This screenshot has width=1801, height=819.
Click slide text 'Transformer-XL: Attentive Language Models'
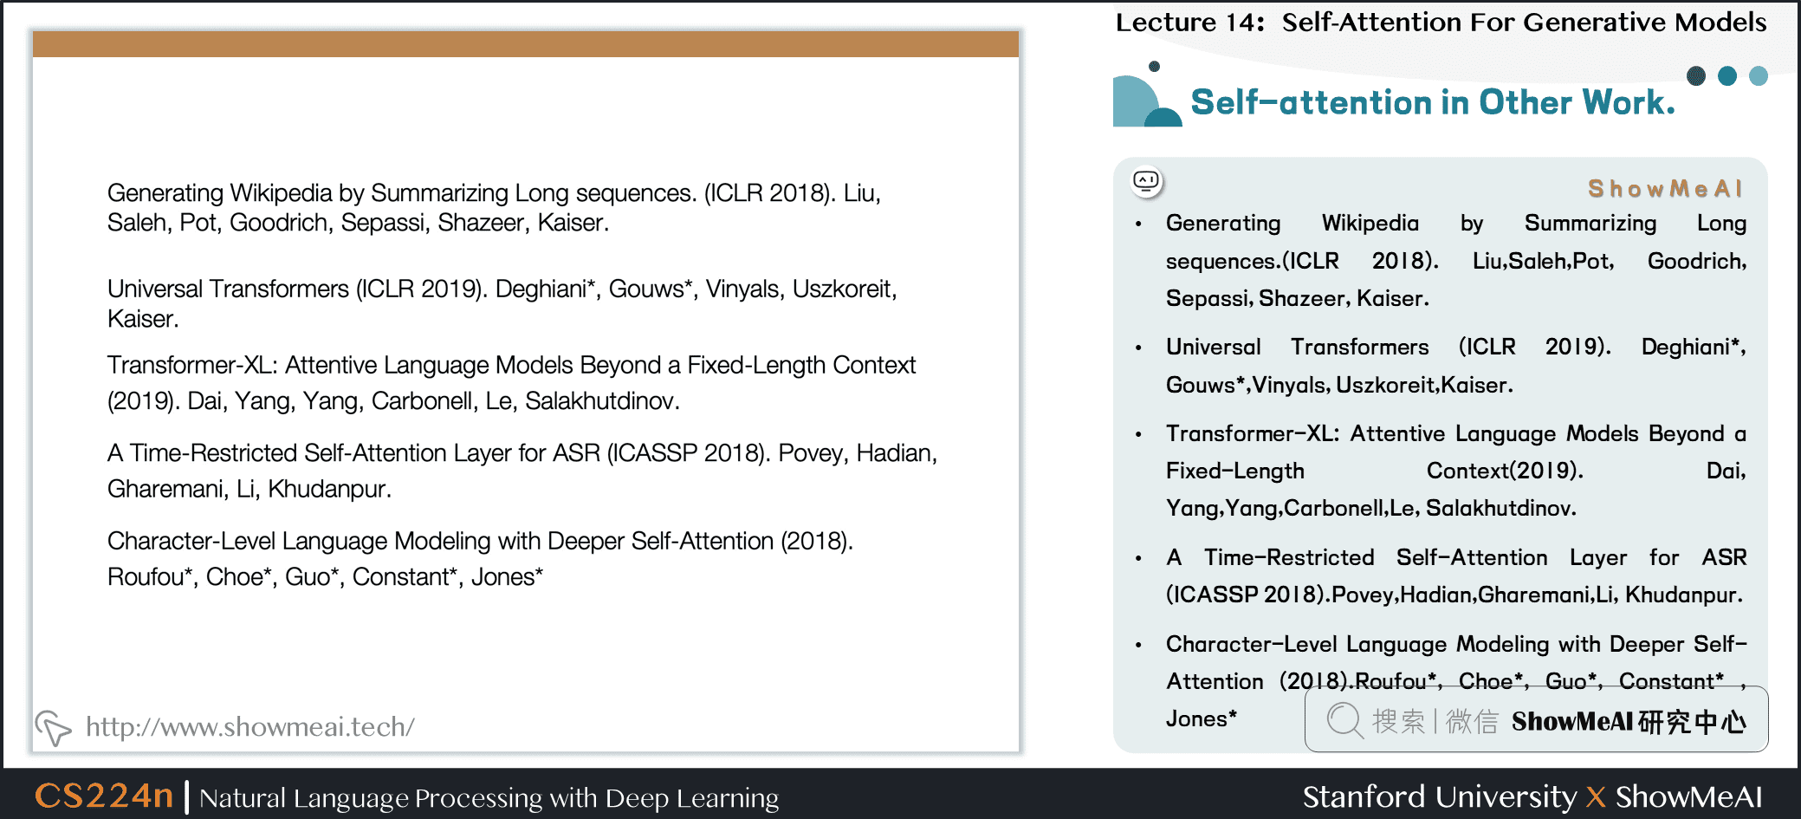coord(340,365)
